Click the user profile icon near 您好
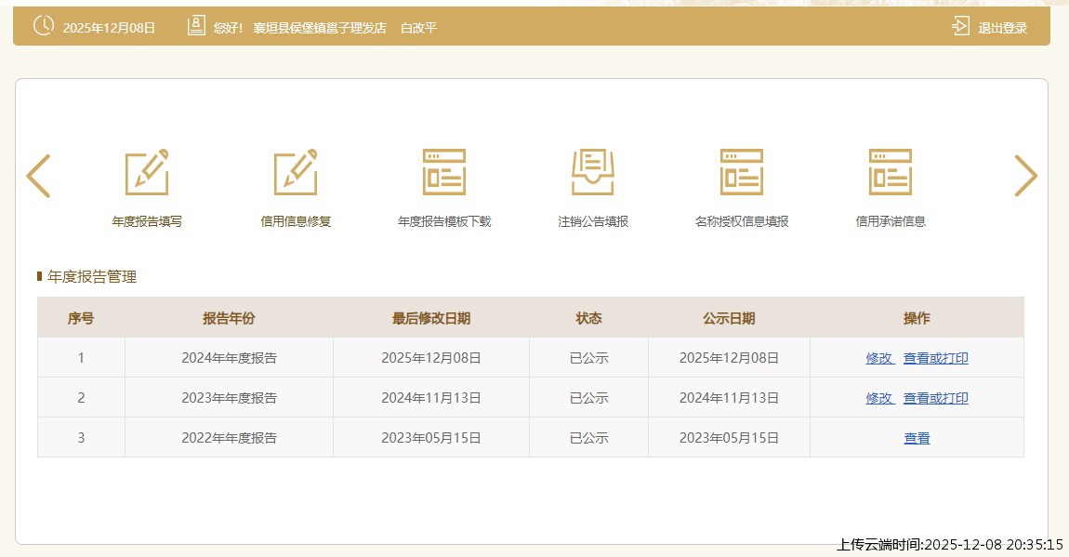1069x557 pixels. (x=196, y=26)
